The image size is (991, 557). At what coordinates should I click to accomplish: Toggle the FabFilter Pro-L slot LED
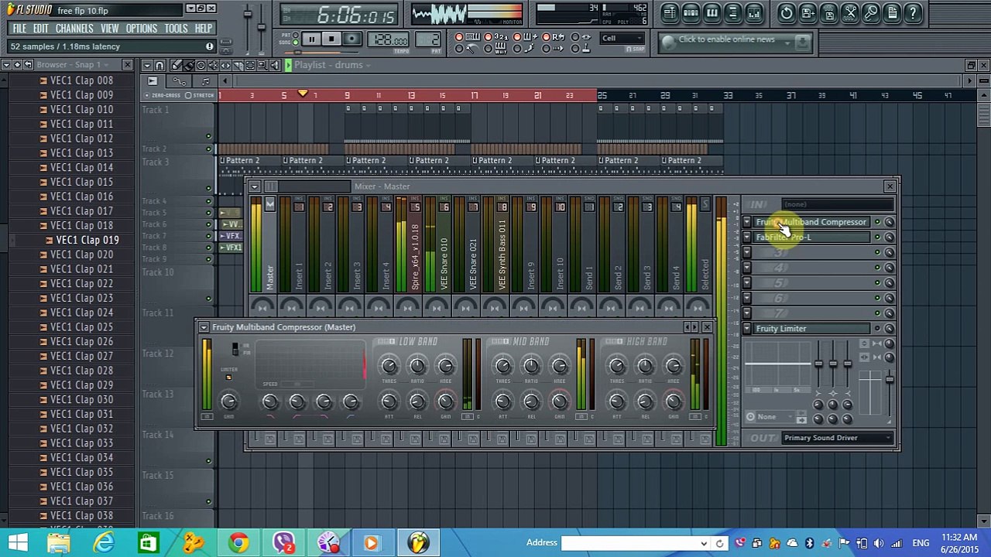click(x=878, y=237)
